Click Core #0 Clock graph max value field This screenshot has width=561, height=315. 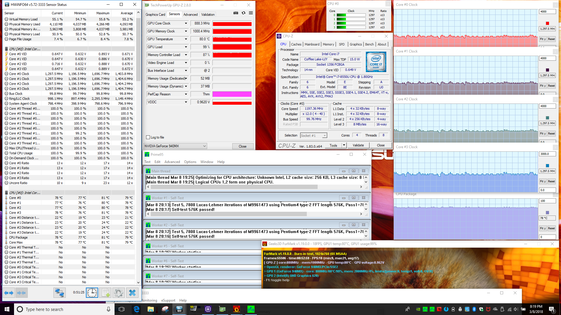coord(547,12)
